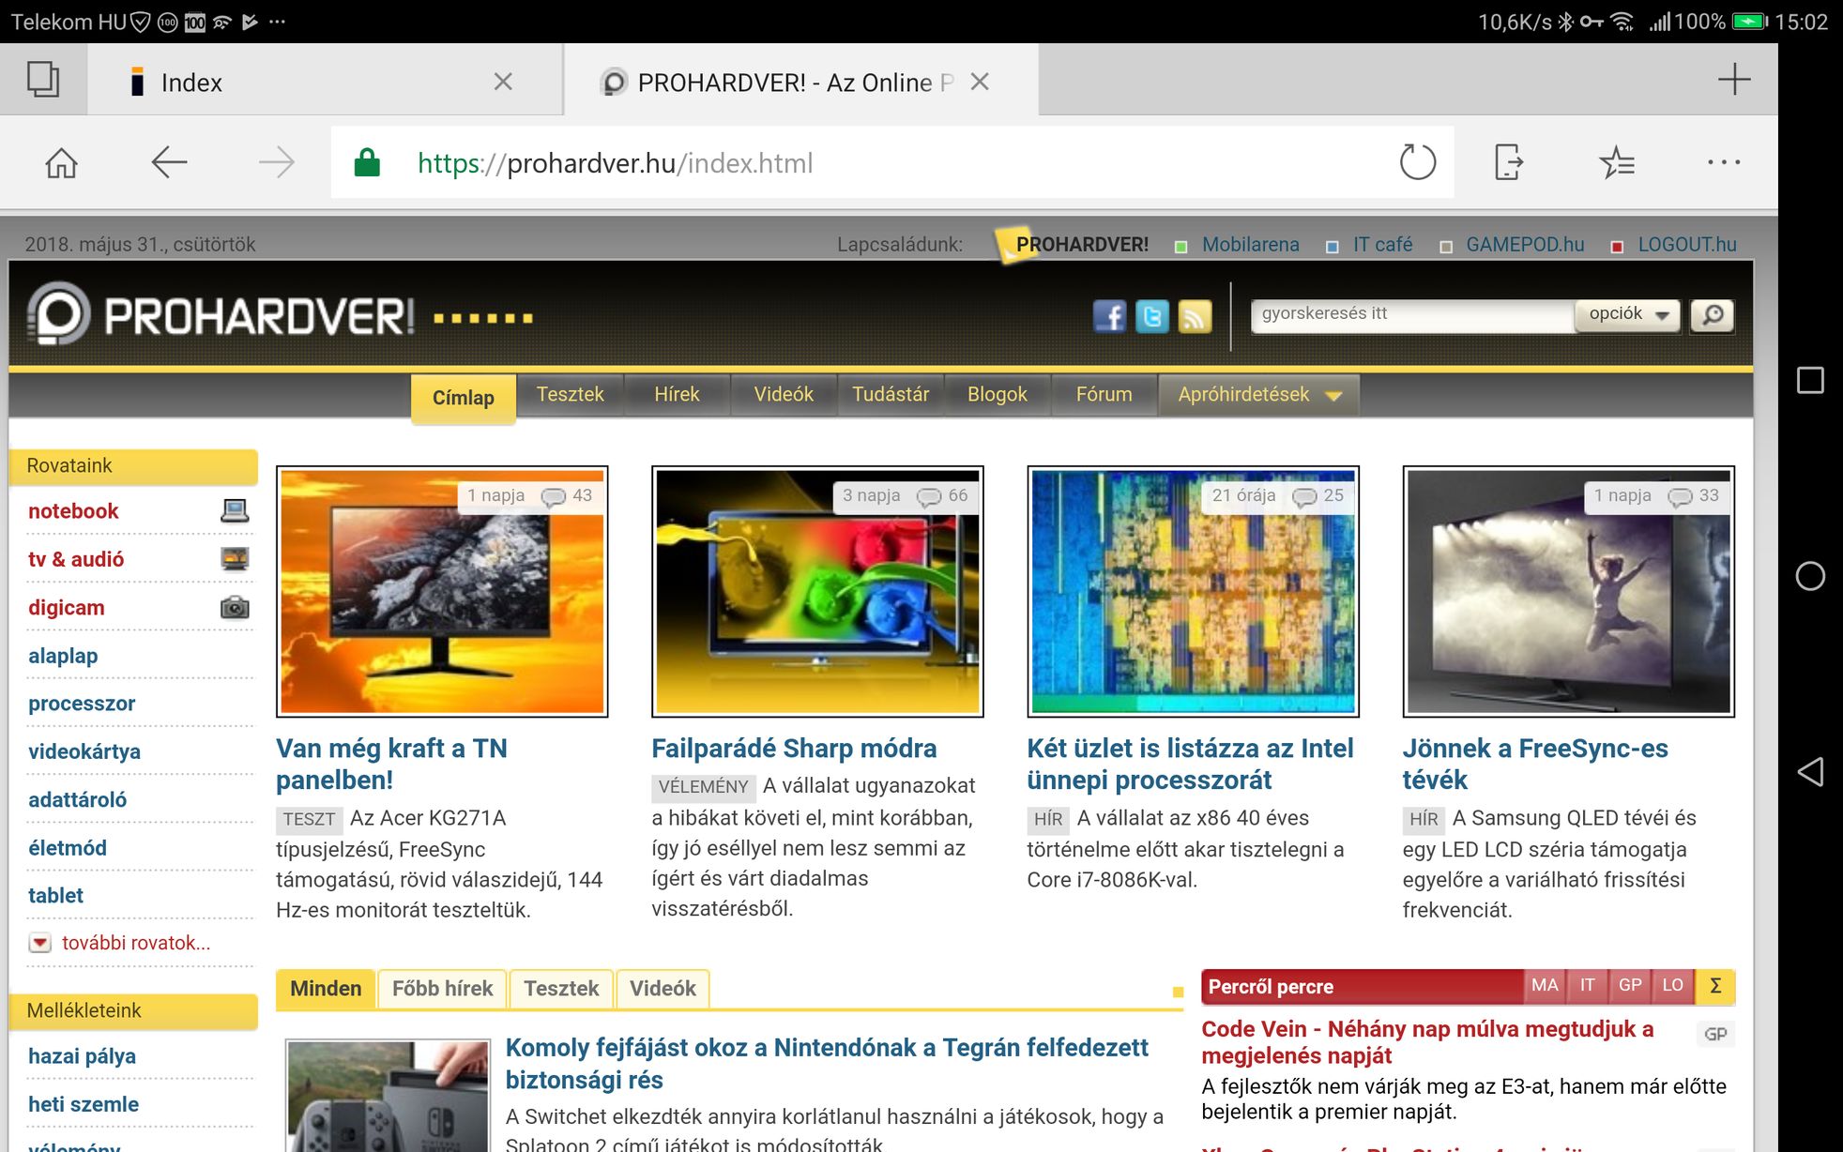Screen dimensions: 1843x1152
Task: Open the browser three-dots menu
Action: point(1724,162)
